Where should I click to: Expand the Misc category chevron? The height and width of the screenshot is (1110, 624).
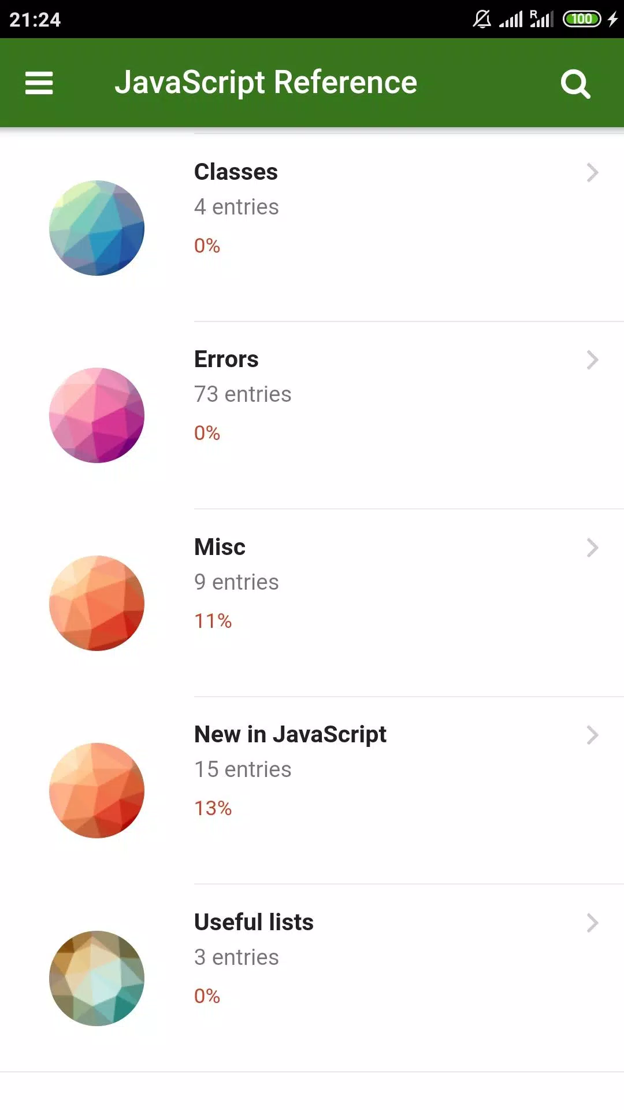pos(592,547)
